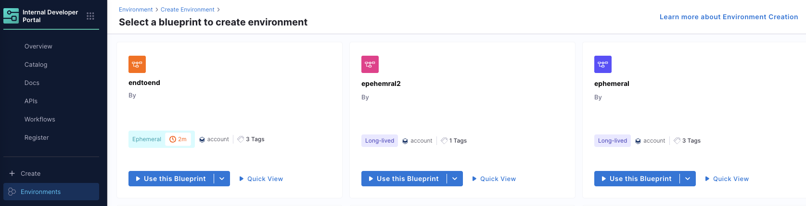Click the purple ephemeral blueprint icon
806x206 pixels.
coord(603,64)
